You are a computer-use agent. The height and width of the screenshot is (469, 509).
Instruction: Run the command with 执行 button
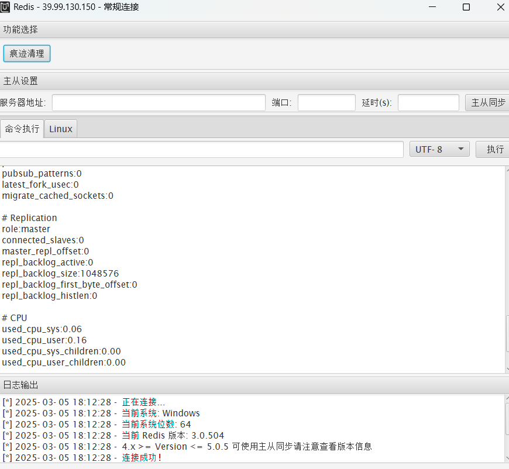click(x=494, y=149)
